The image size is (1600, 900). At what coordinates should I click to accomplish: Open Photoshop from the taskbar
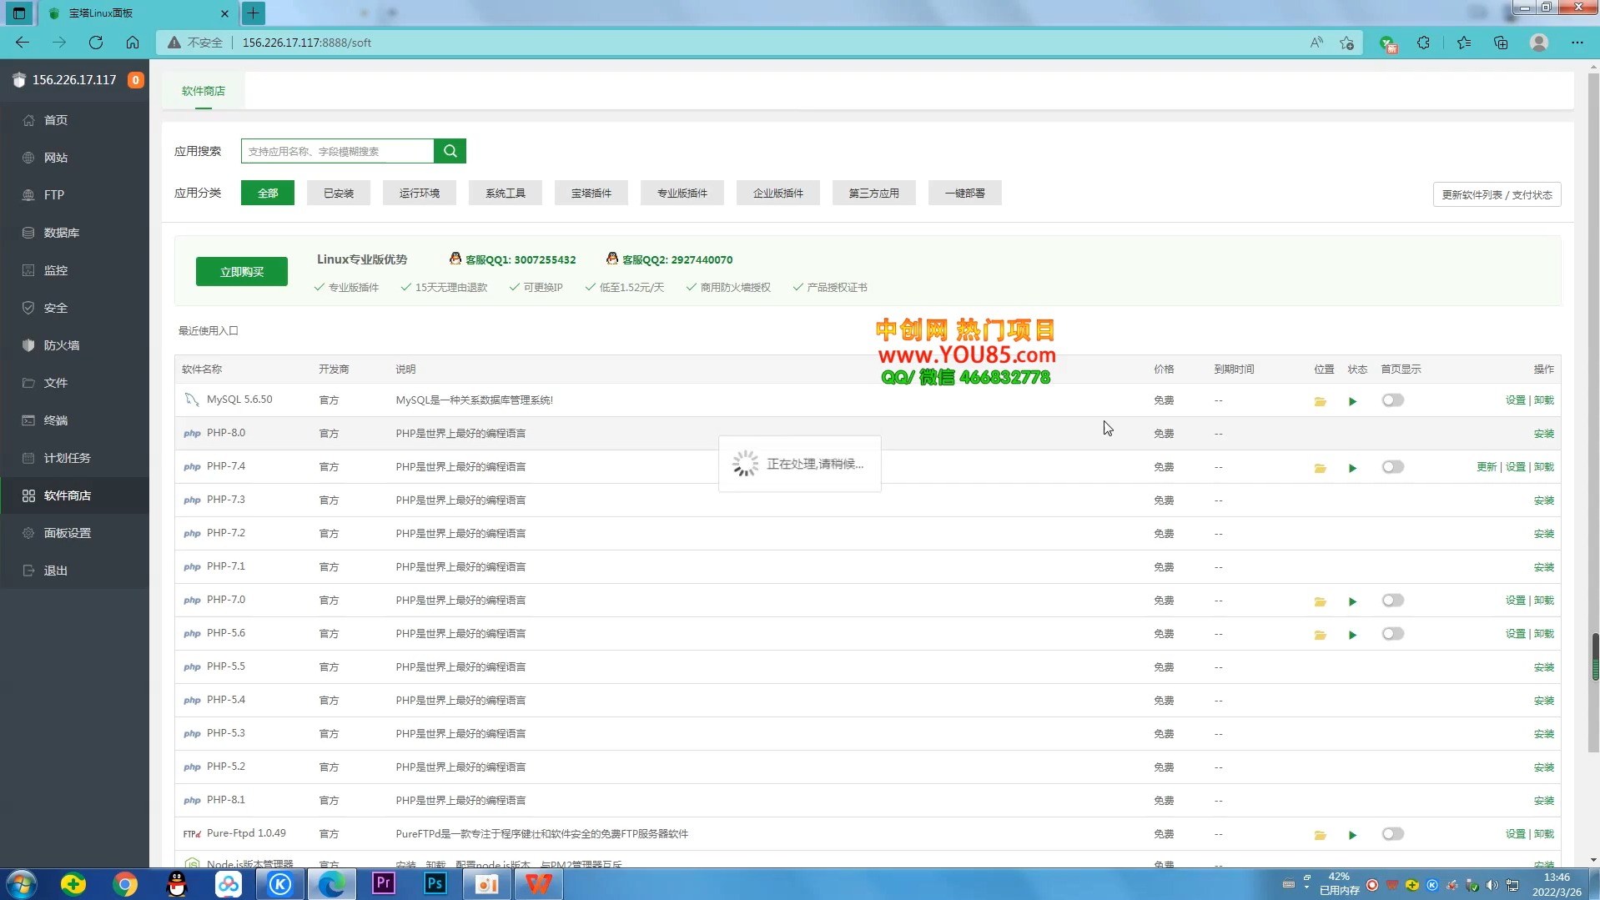[x=435, y=884]
